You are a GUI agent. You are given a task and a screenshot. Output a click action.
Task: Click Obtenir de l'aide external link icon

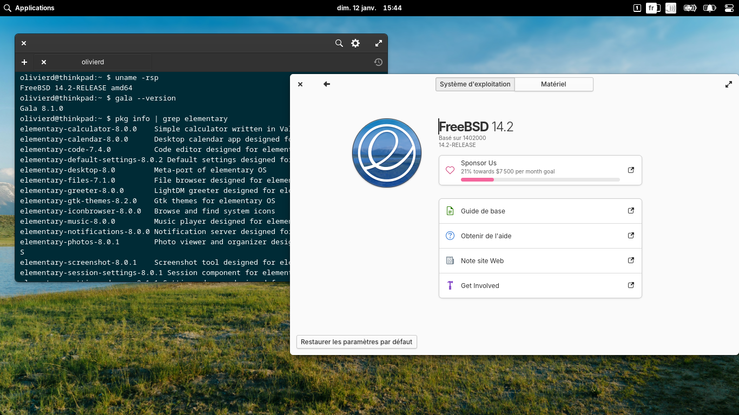(x=631, y=236)
